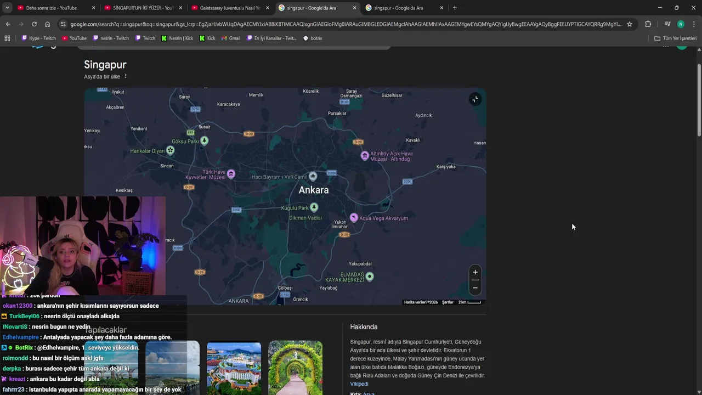
Task: Click the Ankara city label on map
Action: 314,190
